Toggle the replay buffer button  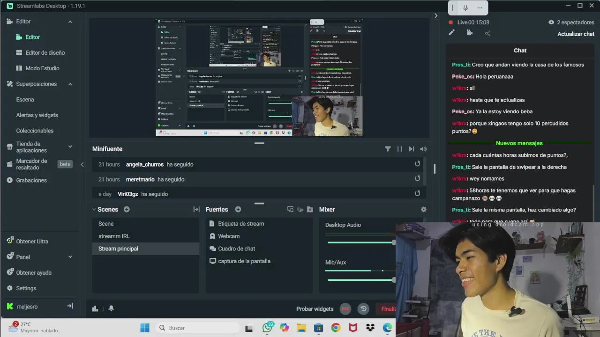click(x=363, y=309)
